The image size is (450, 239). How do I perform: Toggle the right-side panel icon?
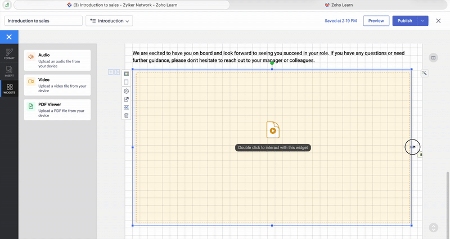433,58
